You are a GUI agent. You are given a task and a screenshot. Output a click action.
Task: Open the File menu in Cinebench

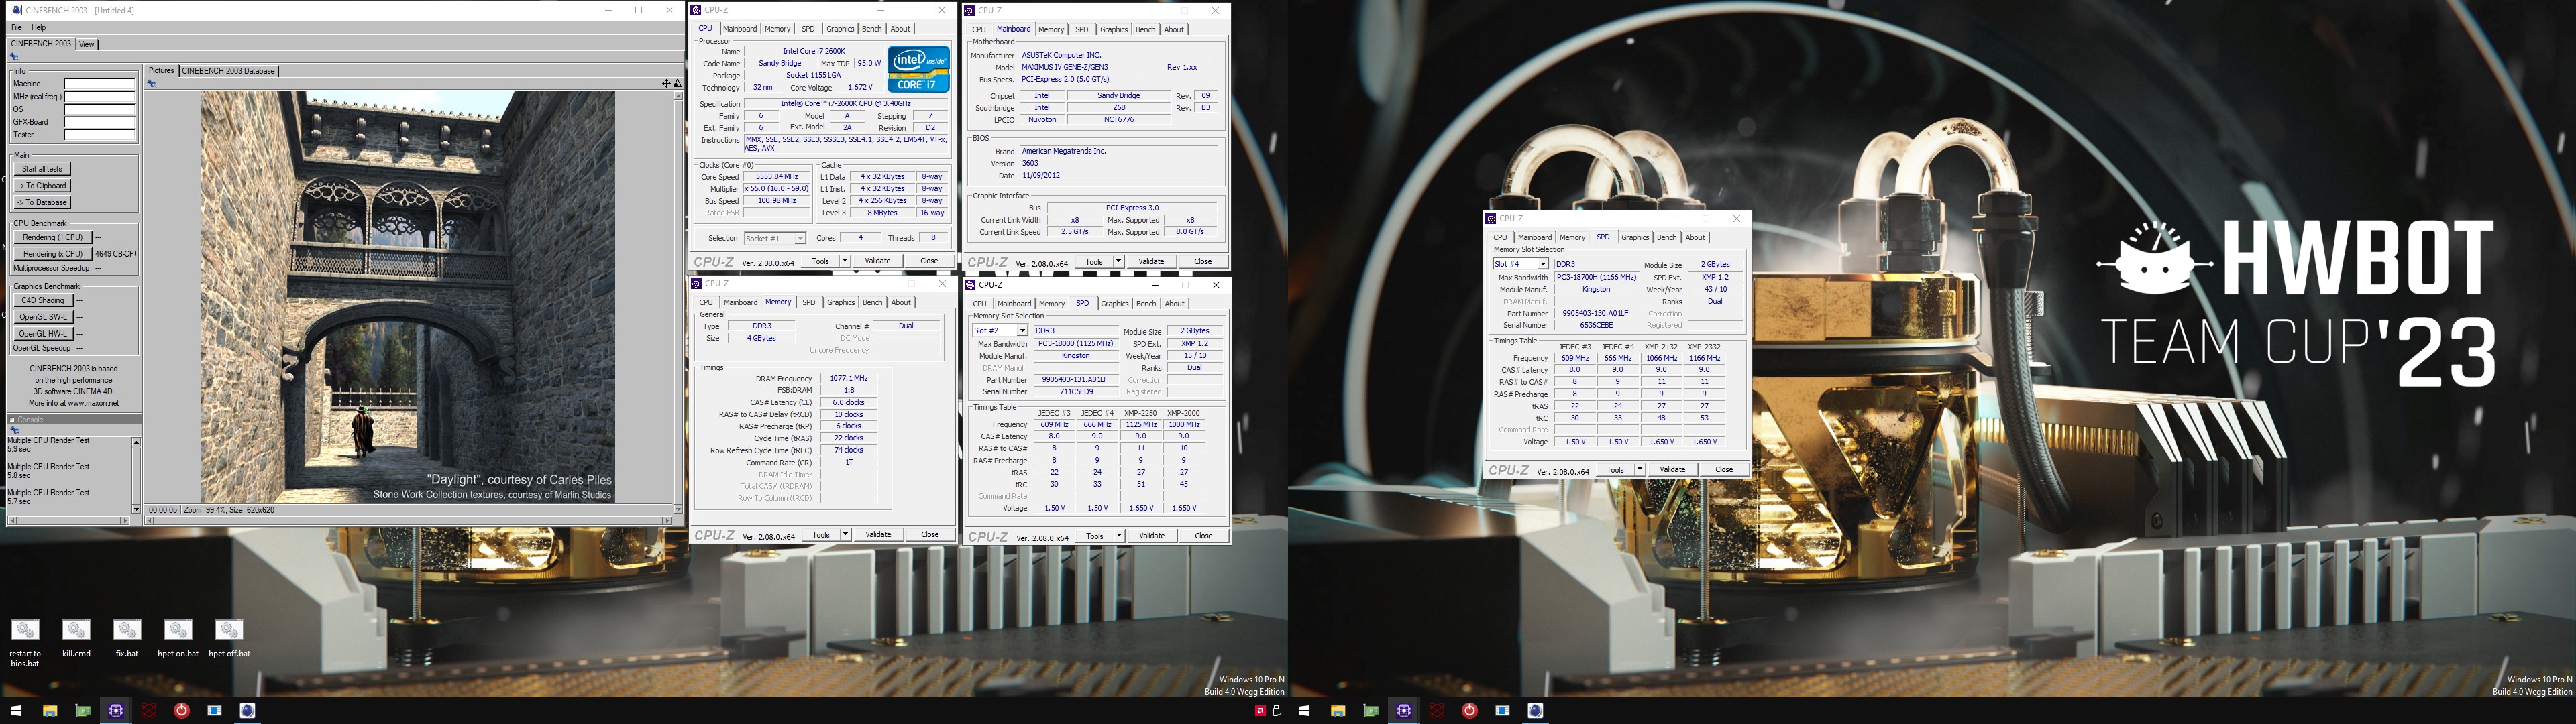(17, 28)
